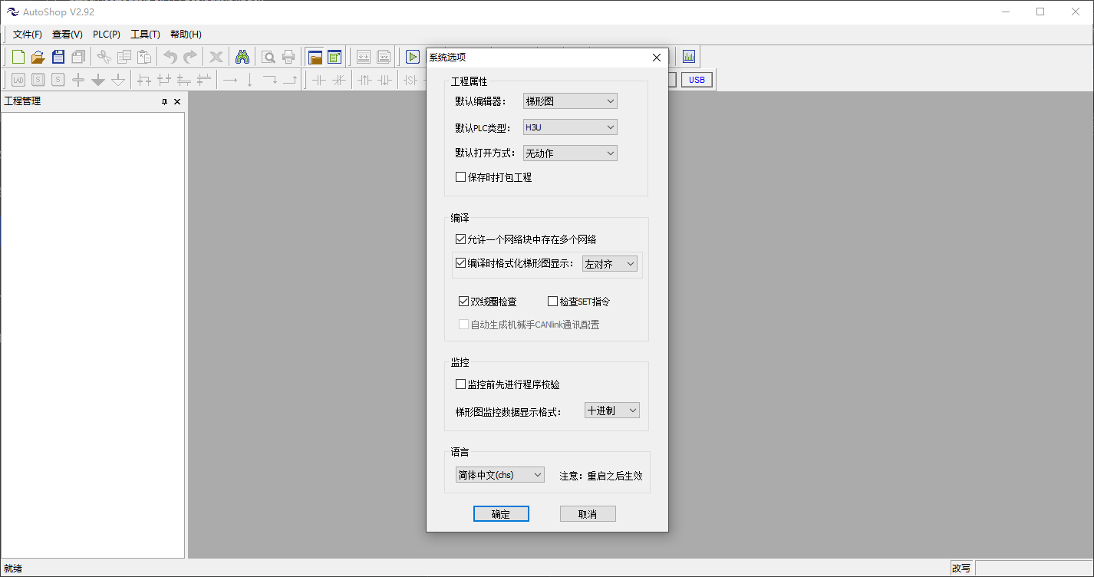
Task: Click the USB connection button
Action: pyautogui.click(x=697, y=80)
